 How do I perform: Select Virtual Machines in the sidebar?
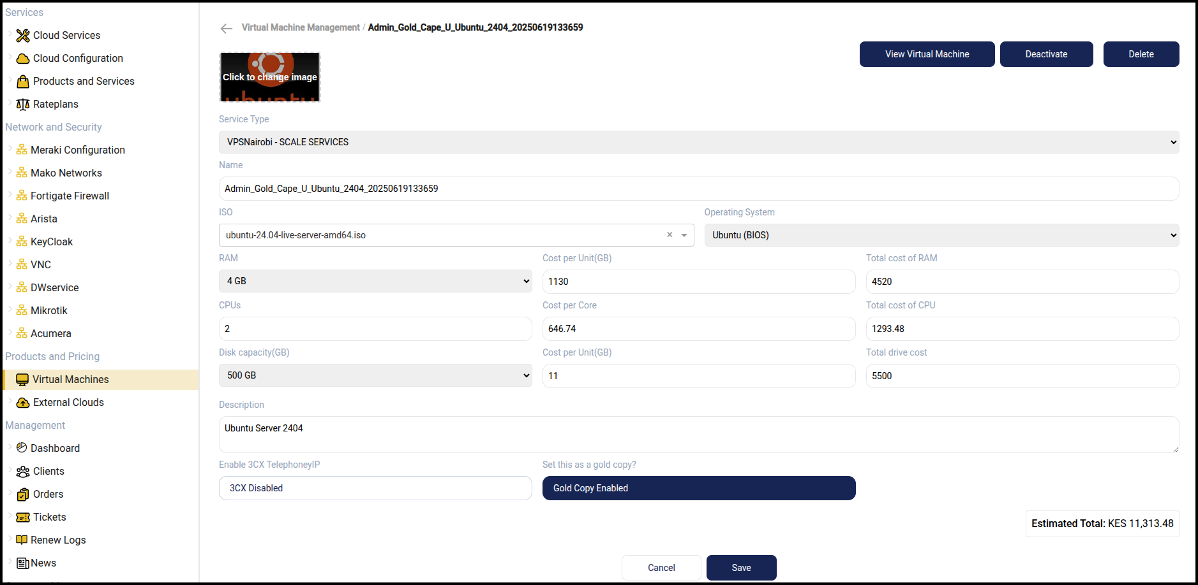101,380
